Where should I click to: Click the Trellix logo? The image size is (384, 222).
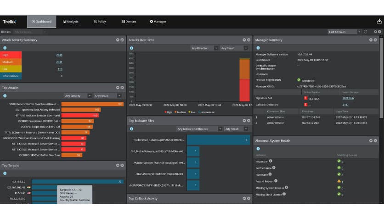click(x=9, y=22)
